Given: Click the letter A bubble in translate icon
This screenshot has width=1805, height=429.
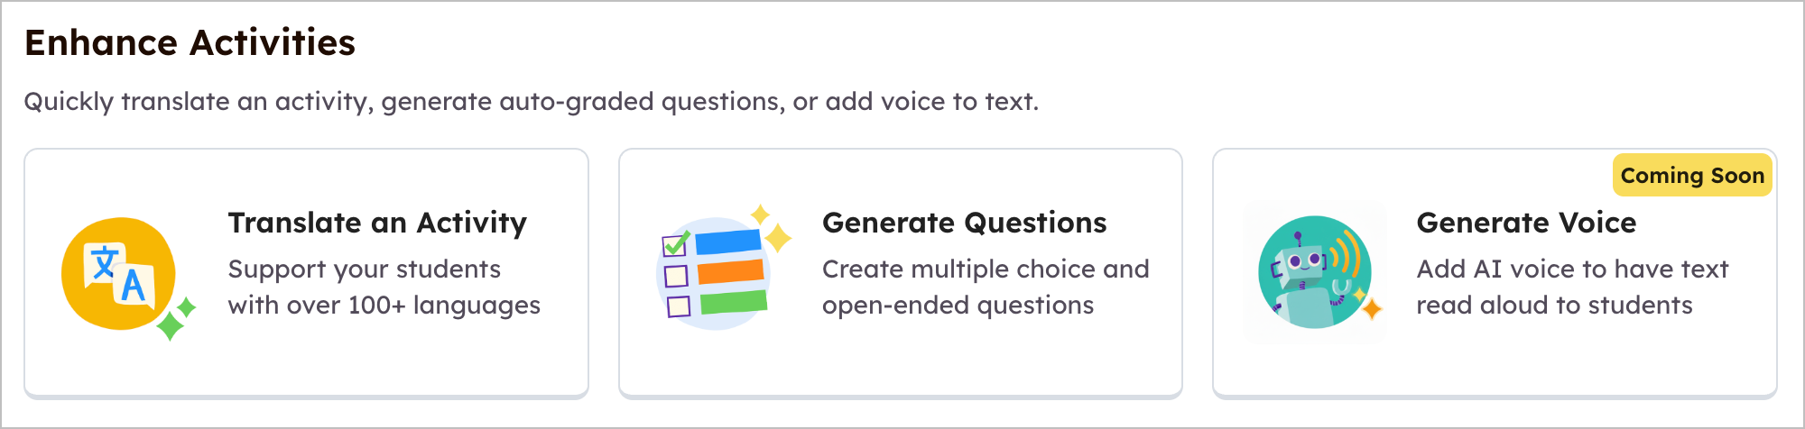Looking at the screenshot, I should coord(134,287).
